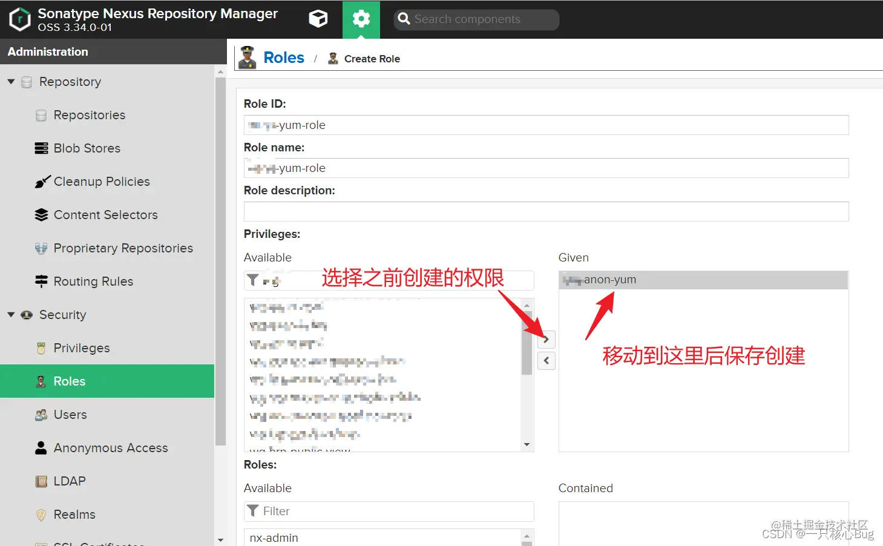
Task: Click the sidebar scroll-up arrow
Action: pyautogui.click(x=220, y=71)
